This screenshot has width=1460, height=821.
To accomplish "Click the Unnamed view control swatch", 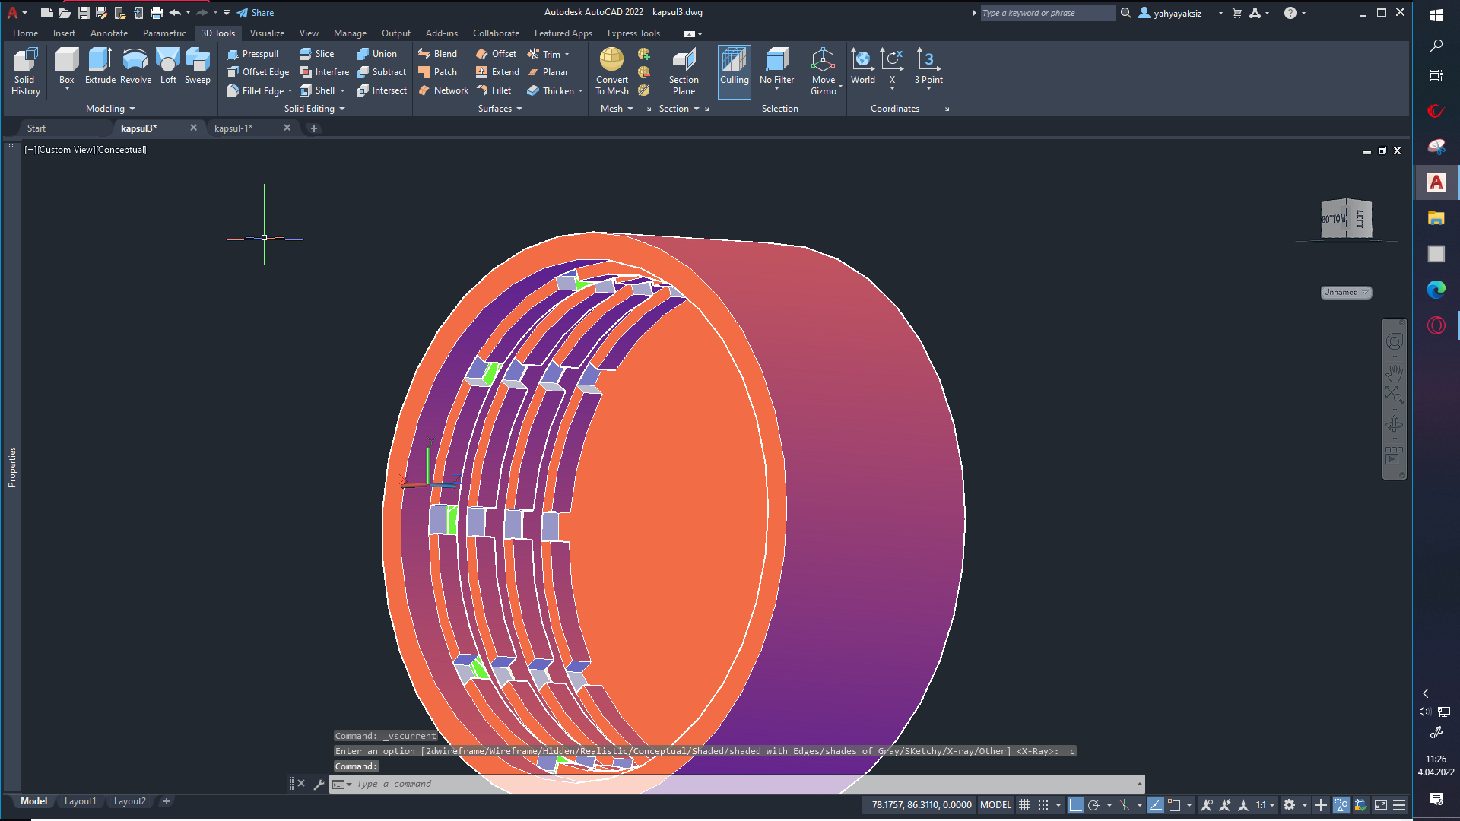I will (x=1345, y=292).
